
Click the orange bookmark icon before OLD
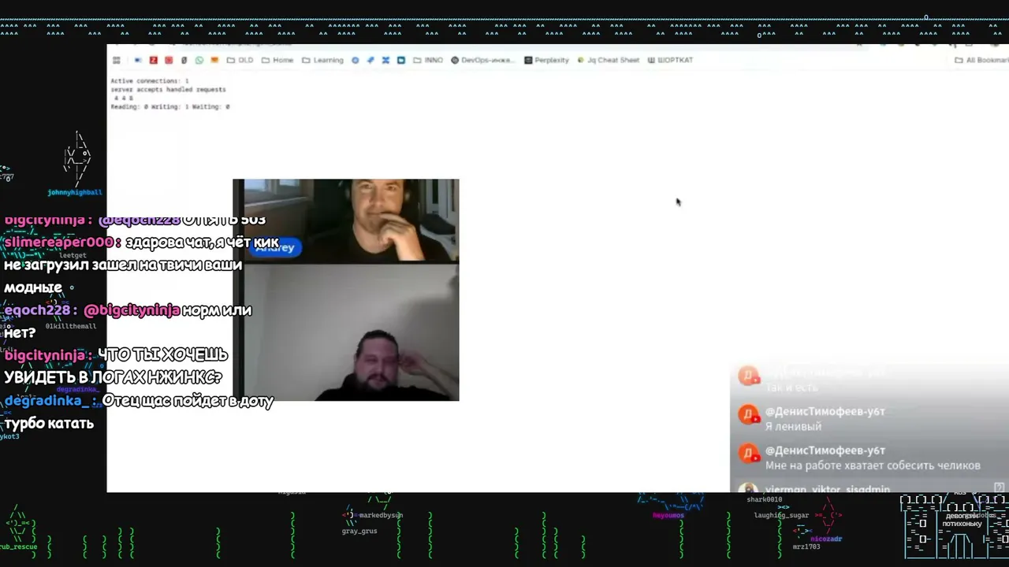[x=215, y=61]
